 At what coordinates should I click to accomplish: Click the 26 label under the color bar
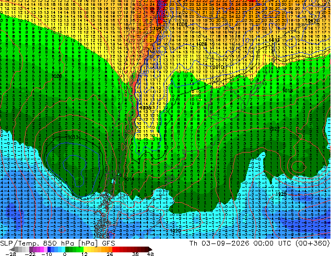[110, 254]
